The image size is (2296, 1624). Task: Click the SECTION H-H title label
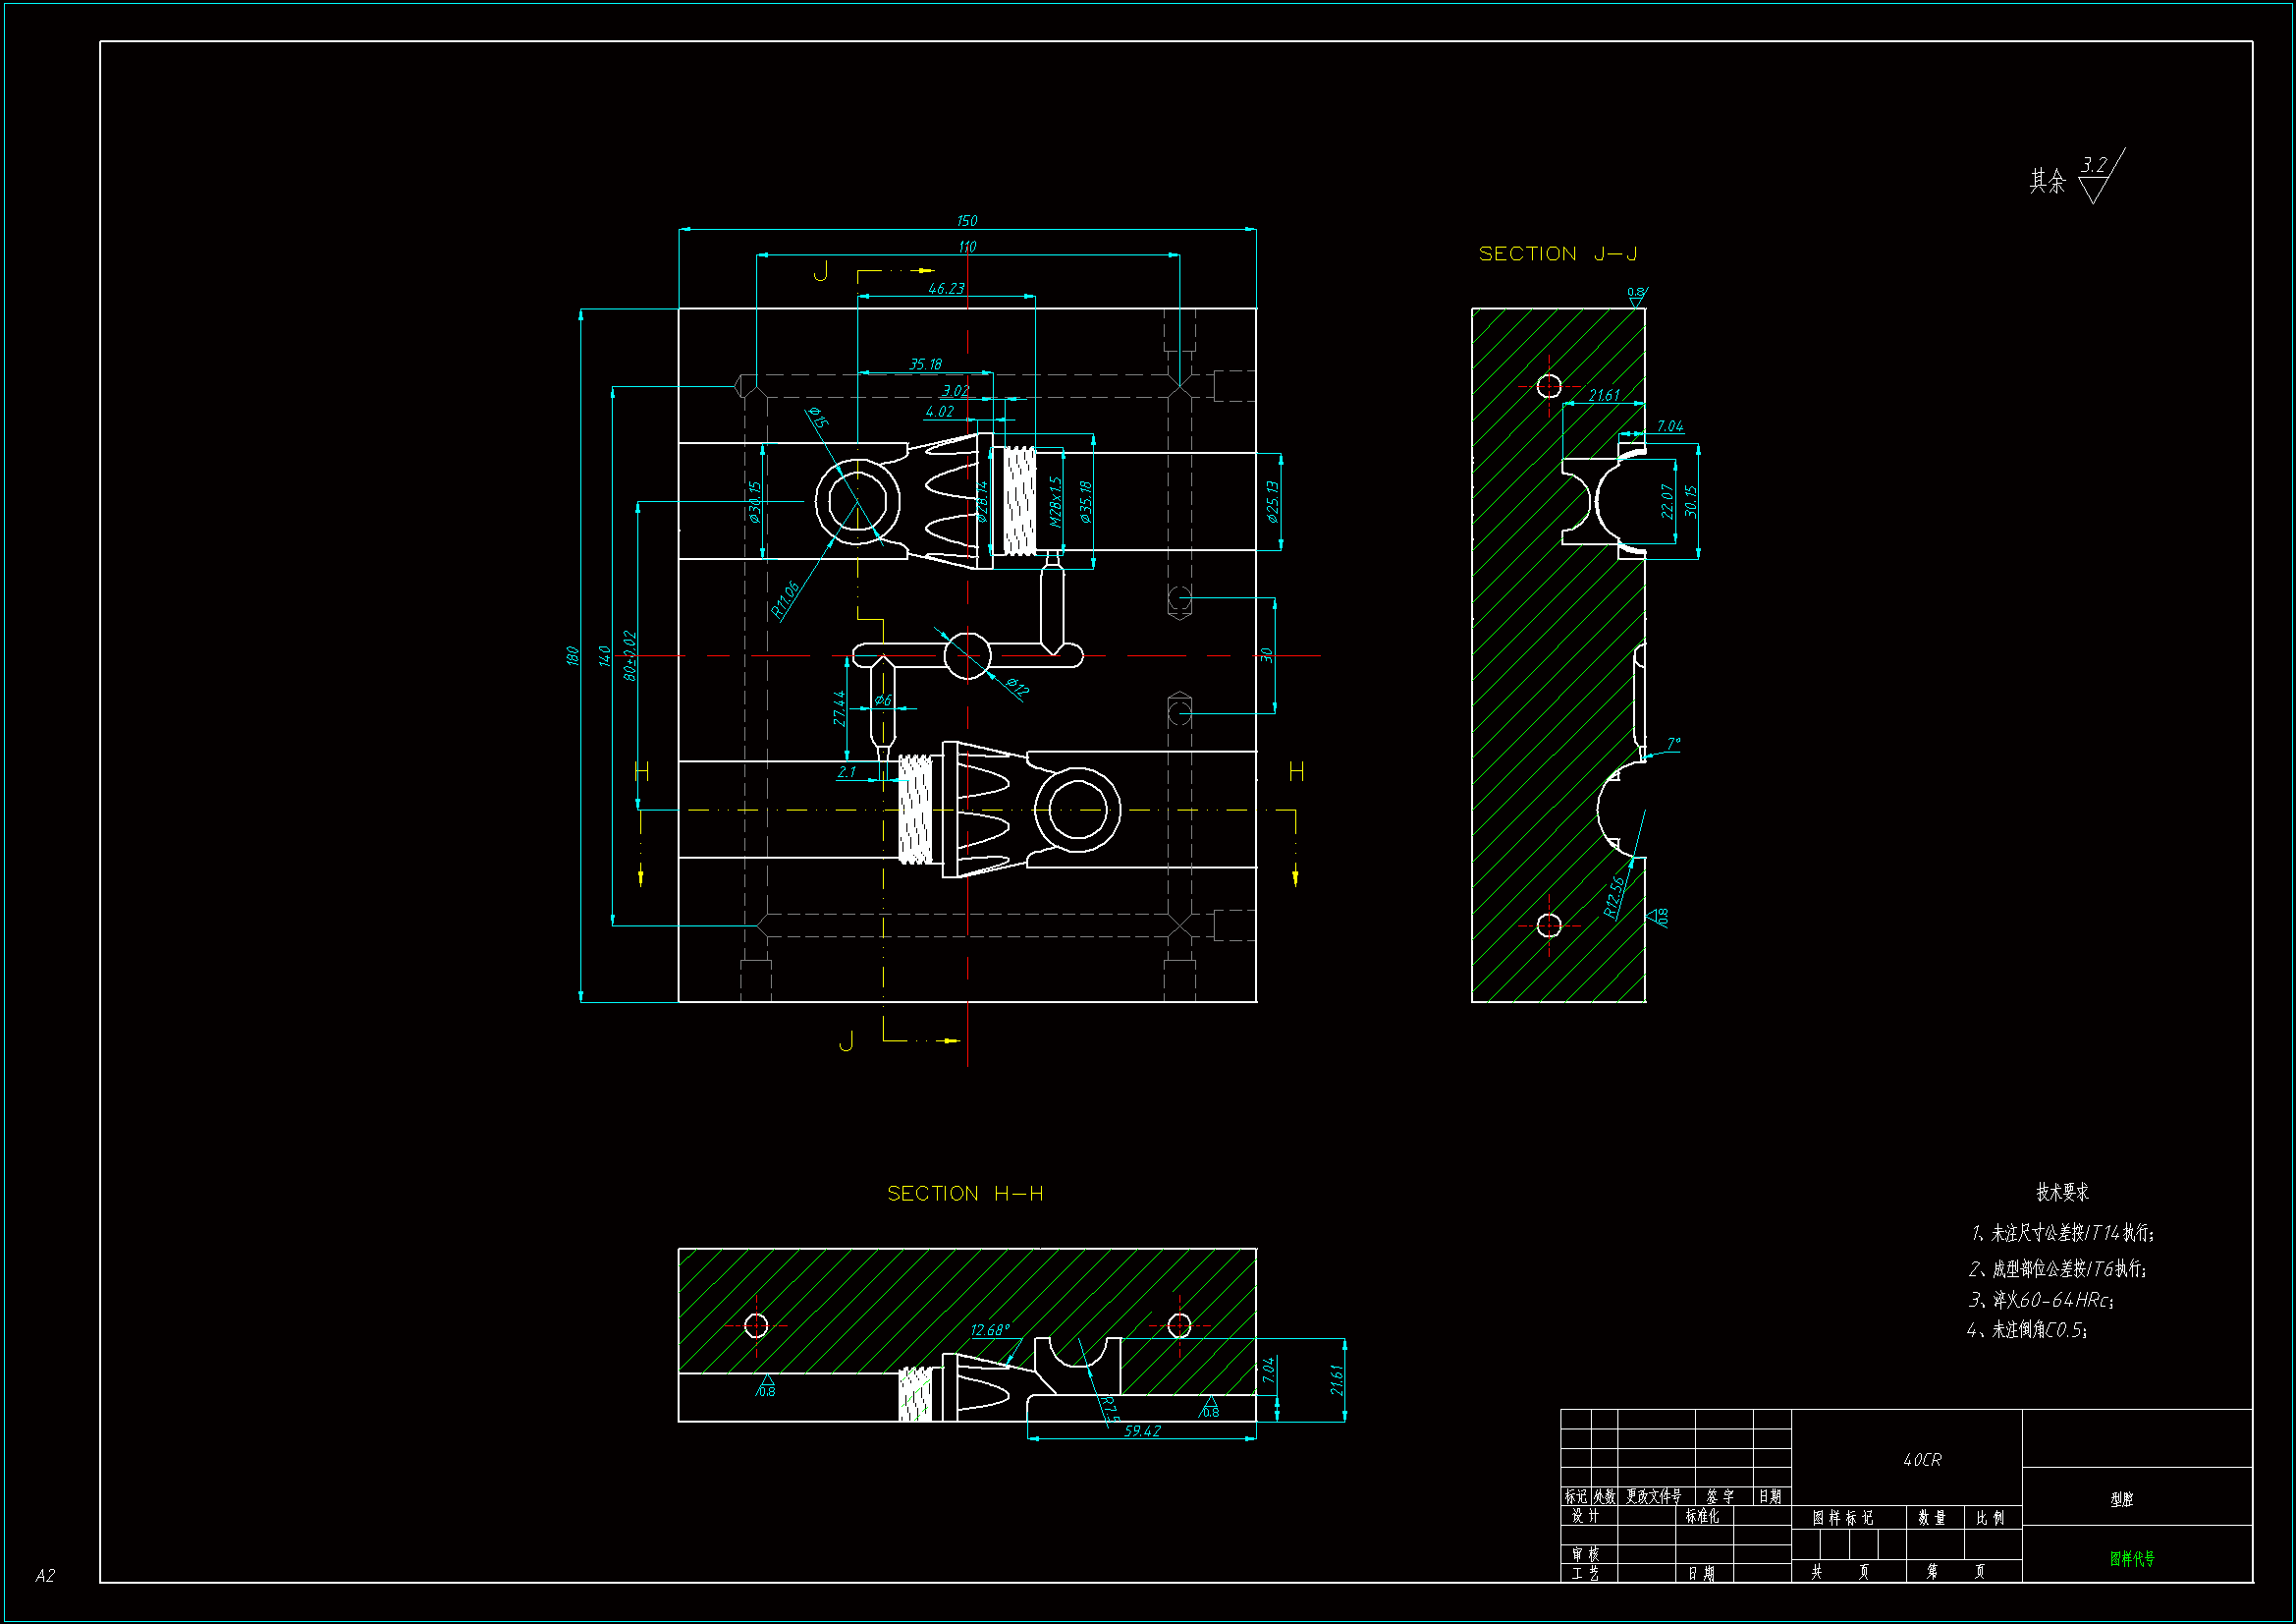pyautogui.click(x=965, y=1194)
